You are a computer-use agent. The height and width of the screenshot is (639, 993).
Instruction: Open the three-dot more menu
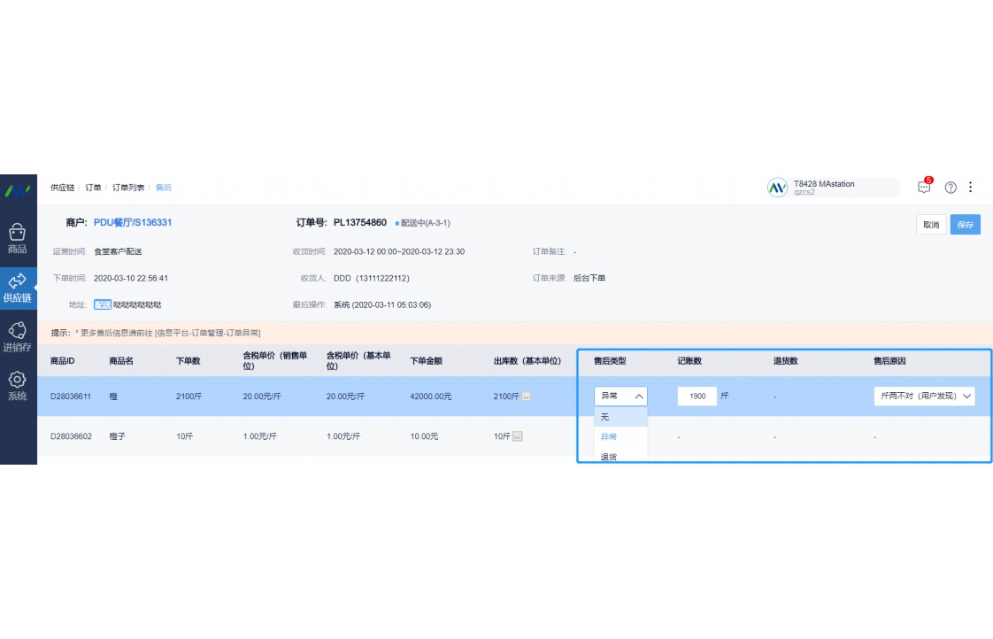[x=970, y=187]
